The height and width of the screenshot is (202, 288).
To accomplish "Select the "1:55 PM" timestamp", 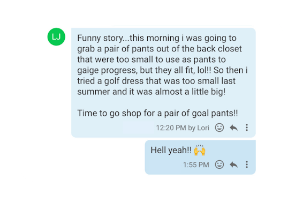I will click(x=196, y=164).
